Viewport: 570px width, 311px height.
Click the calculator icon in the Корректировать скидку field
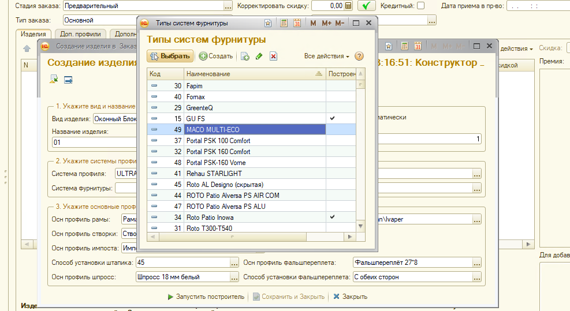pos(348,6)
